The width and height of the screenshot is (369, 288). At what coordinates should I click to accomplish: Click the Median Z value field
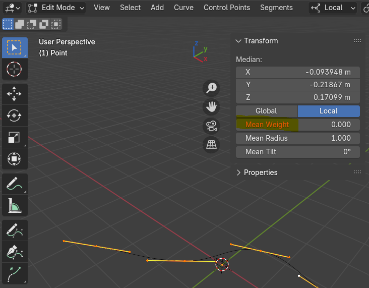pyautogui.click(x=298, y=97)
